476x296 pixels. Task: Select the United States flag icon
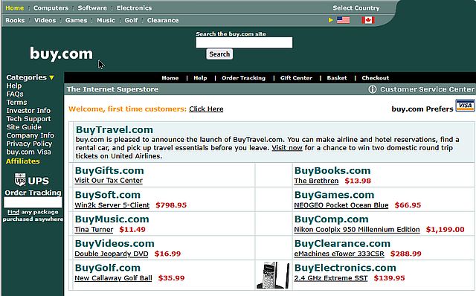pyautogui.click(x=344, y=20)
